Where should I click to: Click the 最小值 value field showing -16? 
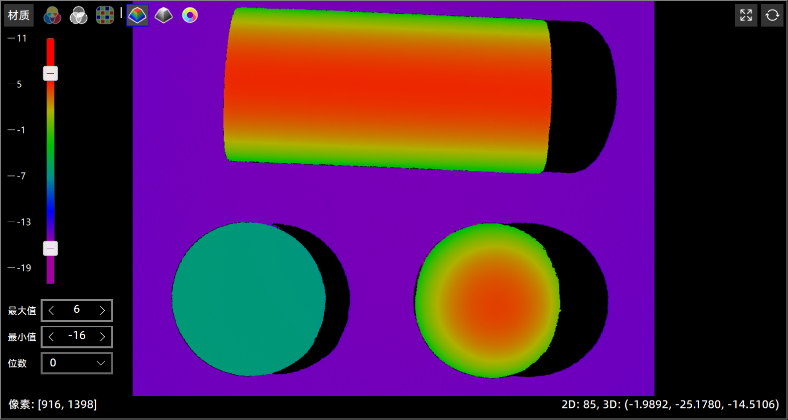tap(77, 336)
